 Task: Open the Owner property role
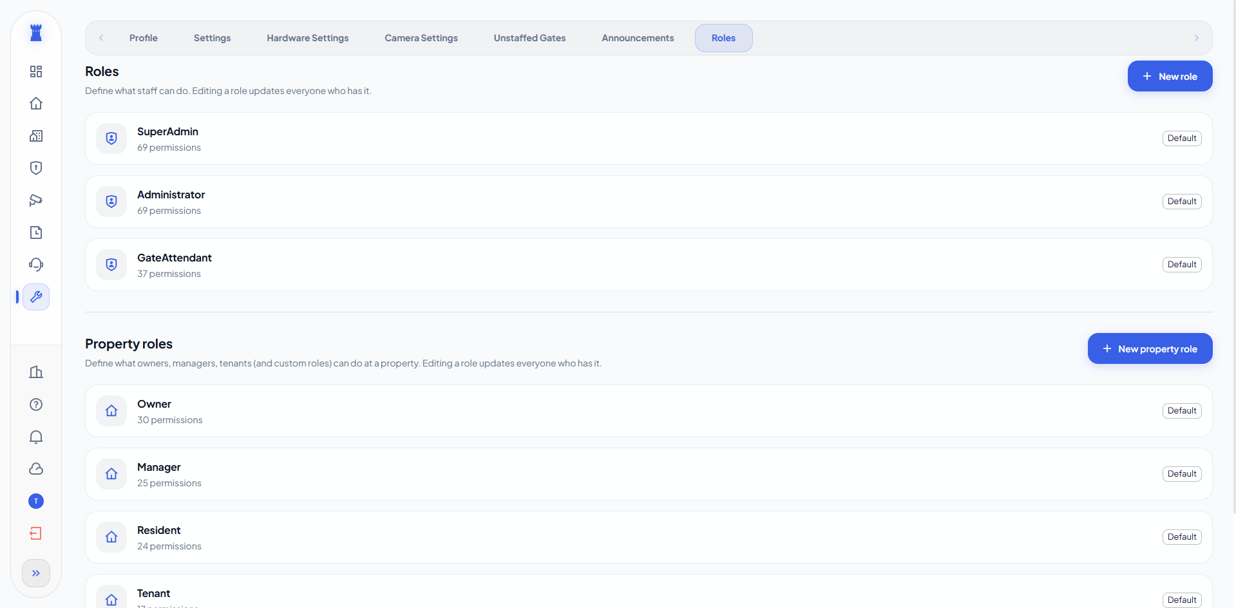pos(649,411)
